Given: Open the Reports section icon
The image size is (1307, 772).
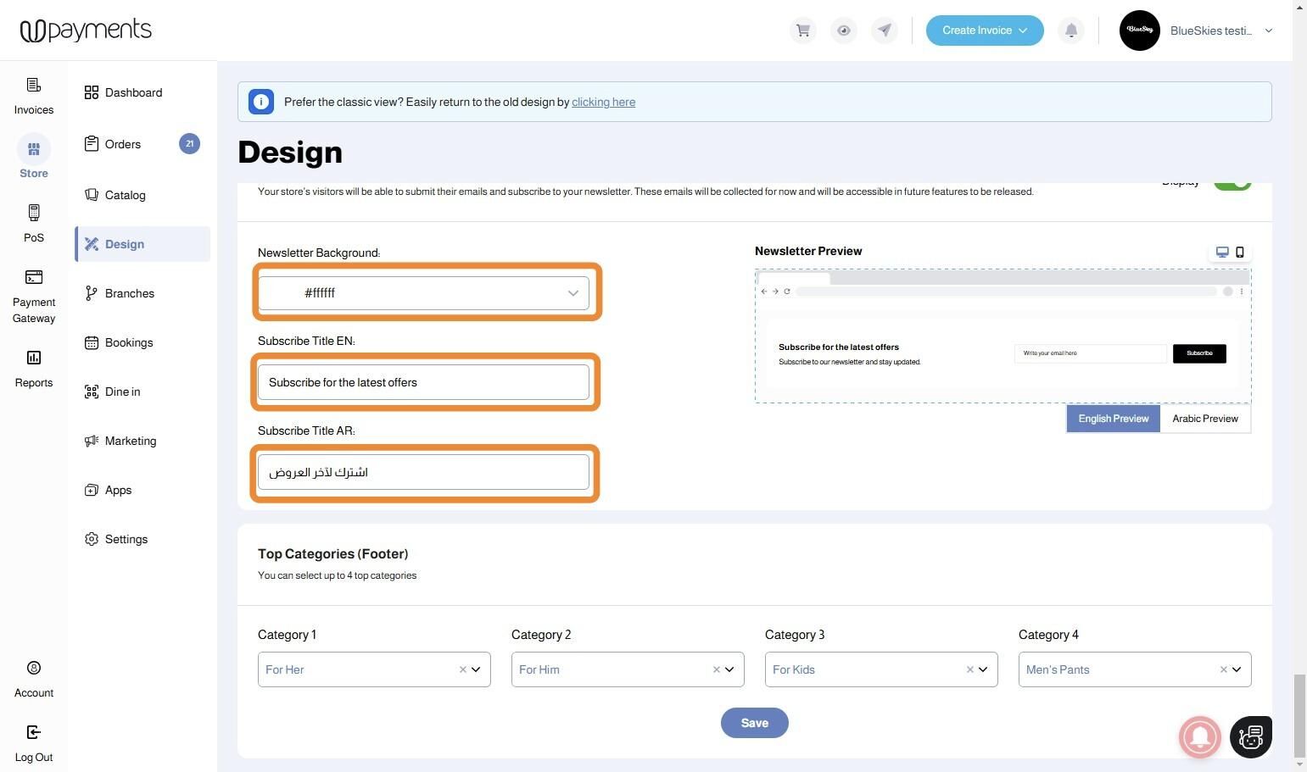Looking at the screenshot, I should pos(34,368).
